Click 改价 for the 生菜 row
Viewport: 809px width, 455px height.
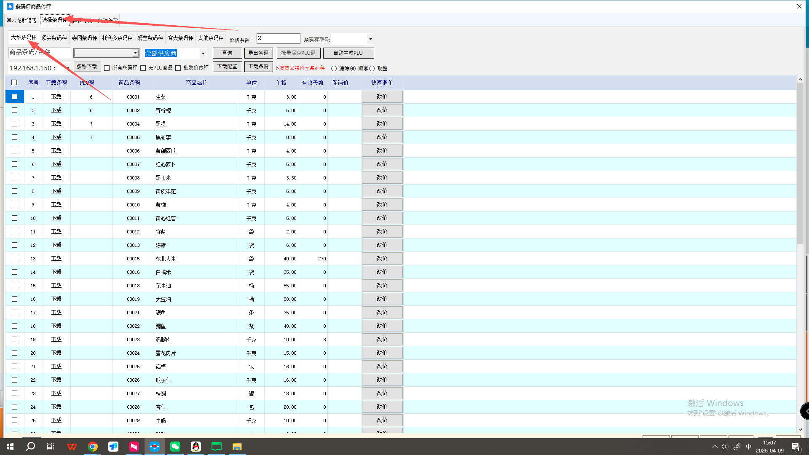[382, 97]
